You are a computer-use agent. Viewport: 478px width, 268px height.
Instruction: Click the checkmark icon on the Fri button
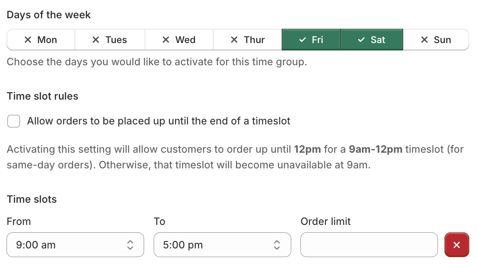point(302,40)
